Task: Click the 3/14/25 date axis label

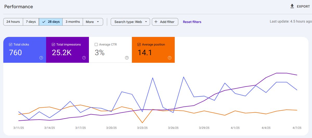Action: click(49, 128)
